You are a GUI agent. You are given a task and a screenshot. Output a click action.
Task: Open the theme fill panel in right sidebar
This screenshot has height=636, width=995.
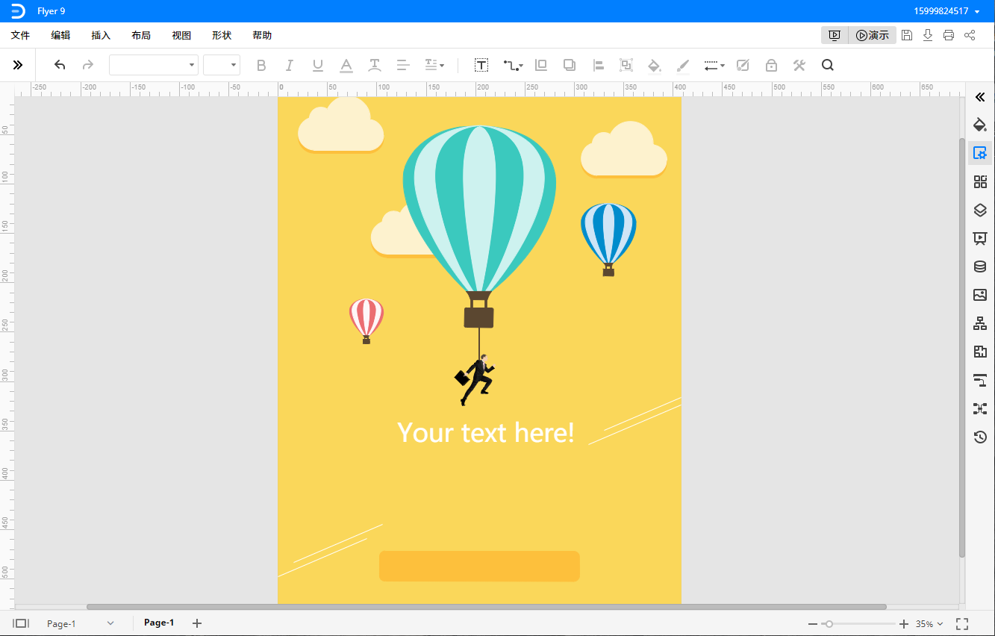(980, 124)
